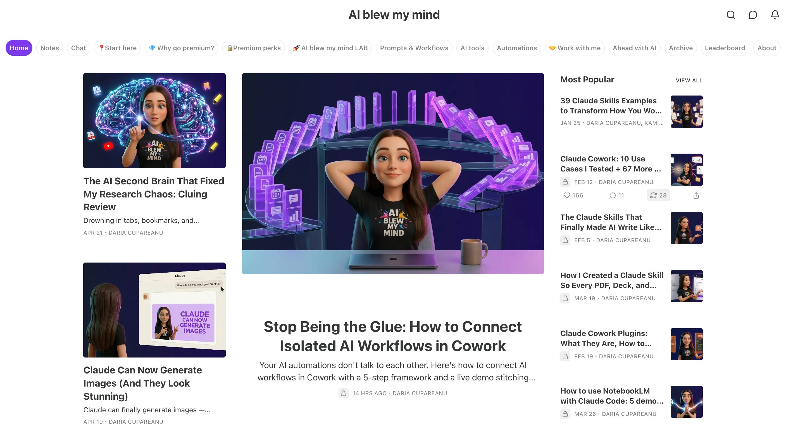Select the AI tools tab

click(x=472, y=48)
